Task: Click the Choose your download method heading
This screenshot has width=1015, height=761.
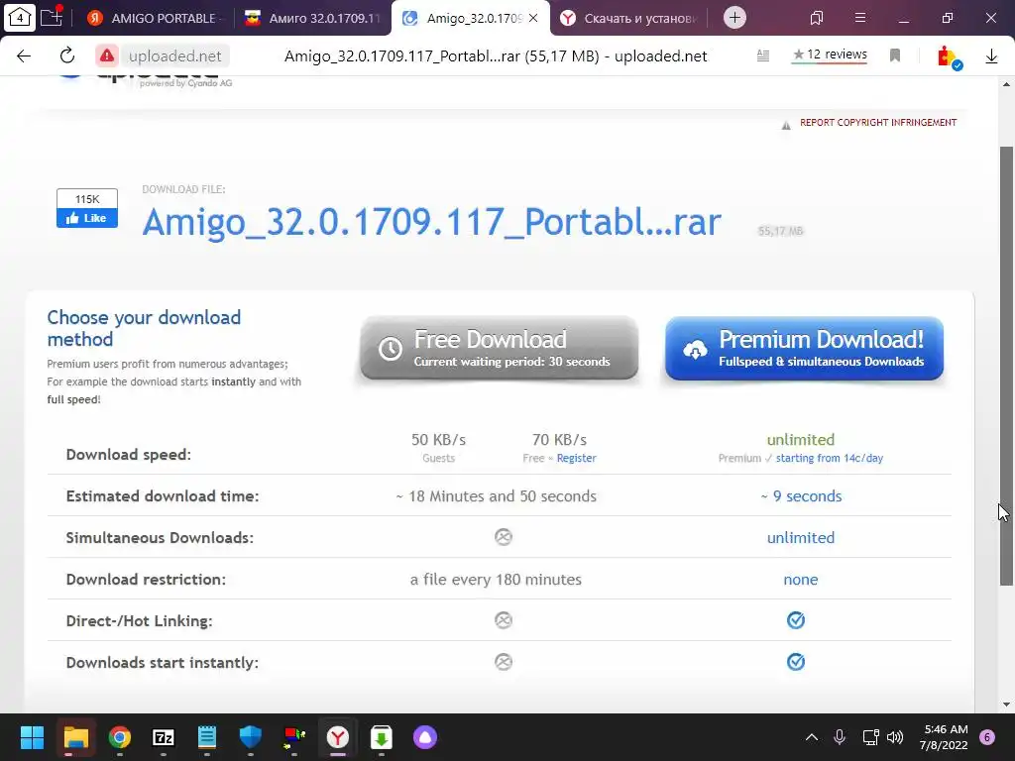Action: click(x=144, y=328)
